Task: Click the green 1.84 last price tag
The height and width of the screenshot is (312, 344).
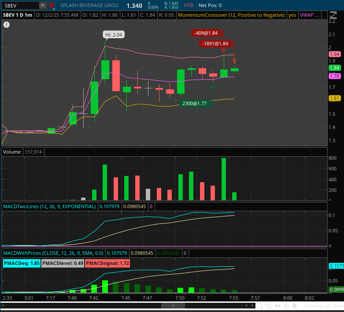Action: coord(335,68)
